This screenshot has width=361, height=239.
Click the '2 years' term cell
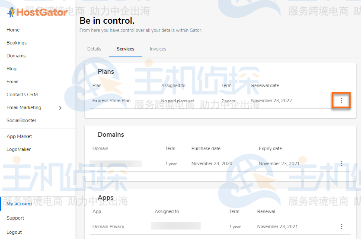pyautogui.click(x=228, y=101)
